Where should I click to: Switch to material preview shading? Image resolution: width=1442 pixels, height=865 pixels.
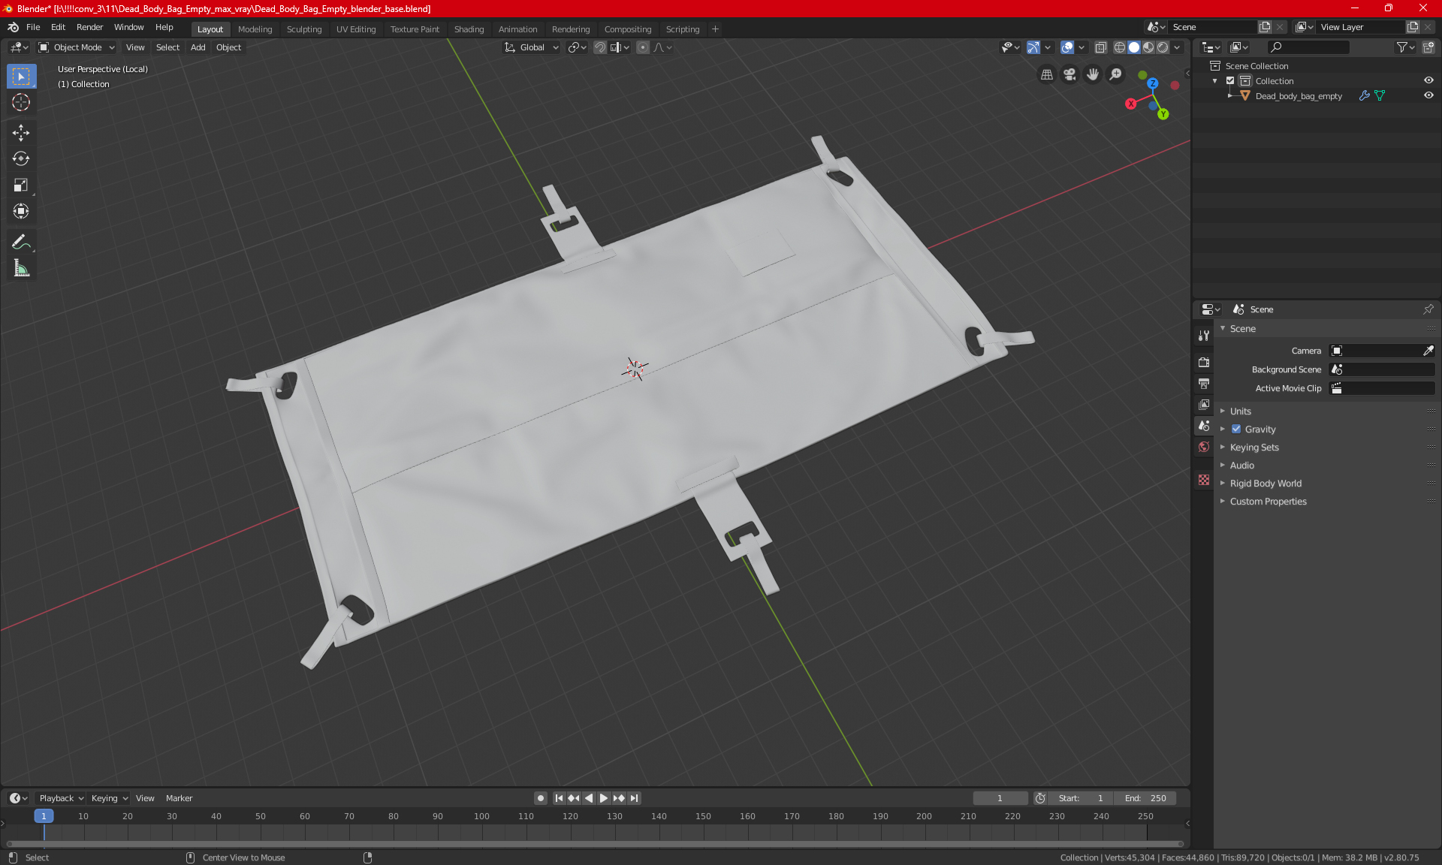point(1148,47)
